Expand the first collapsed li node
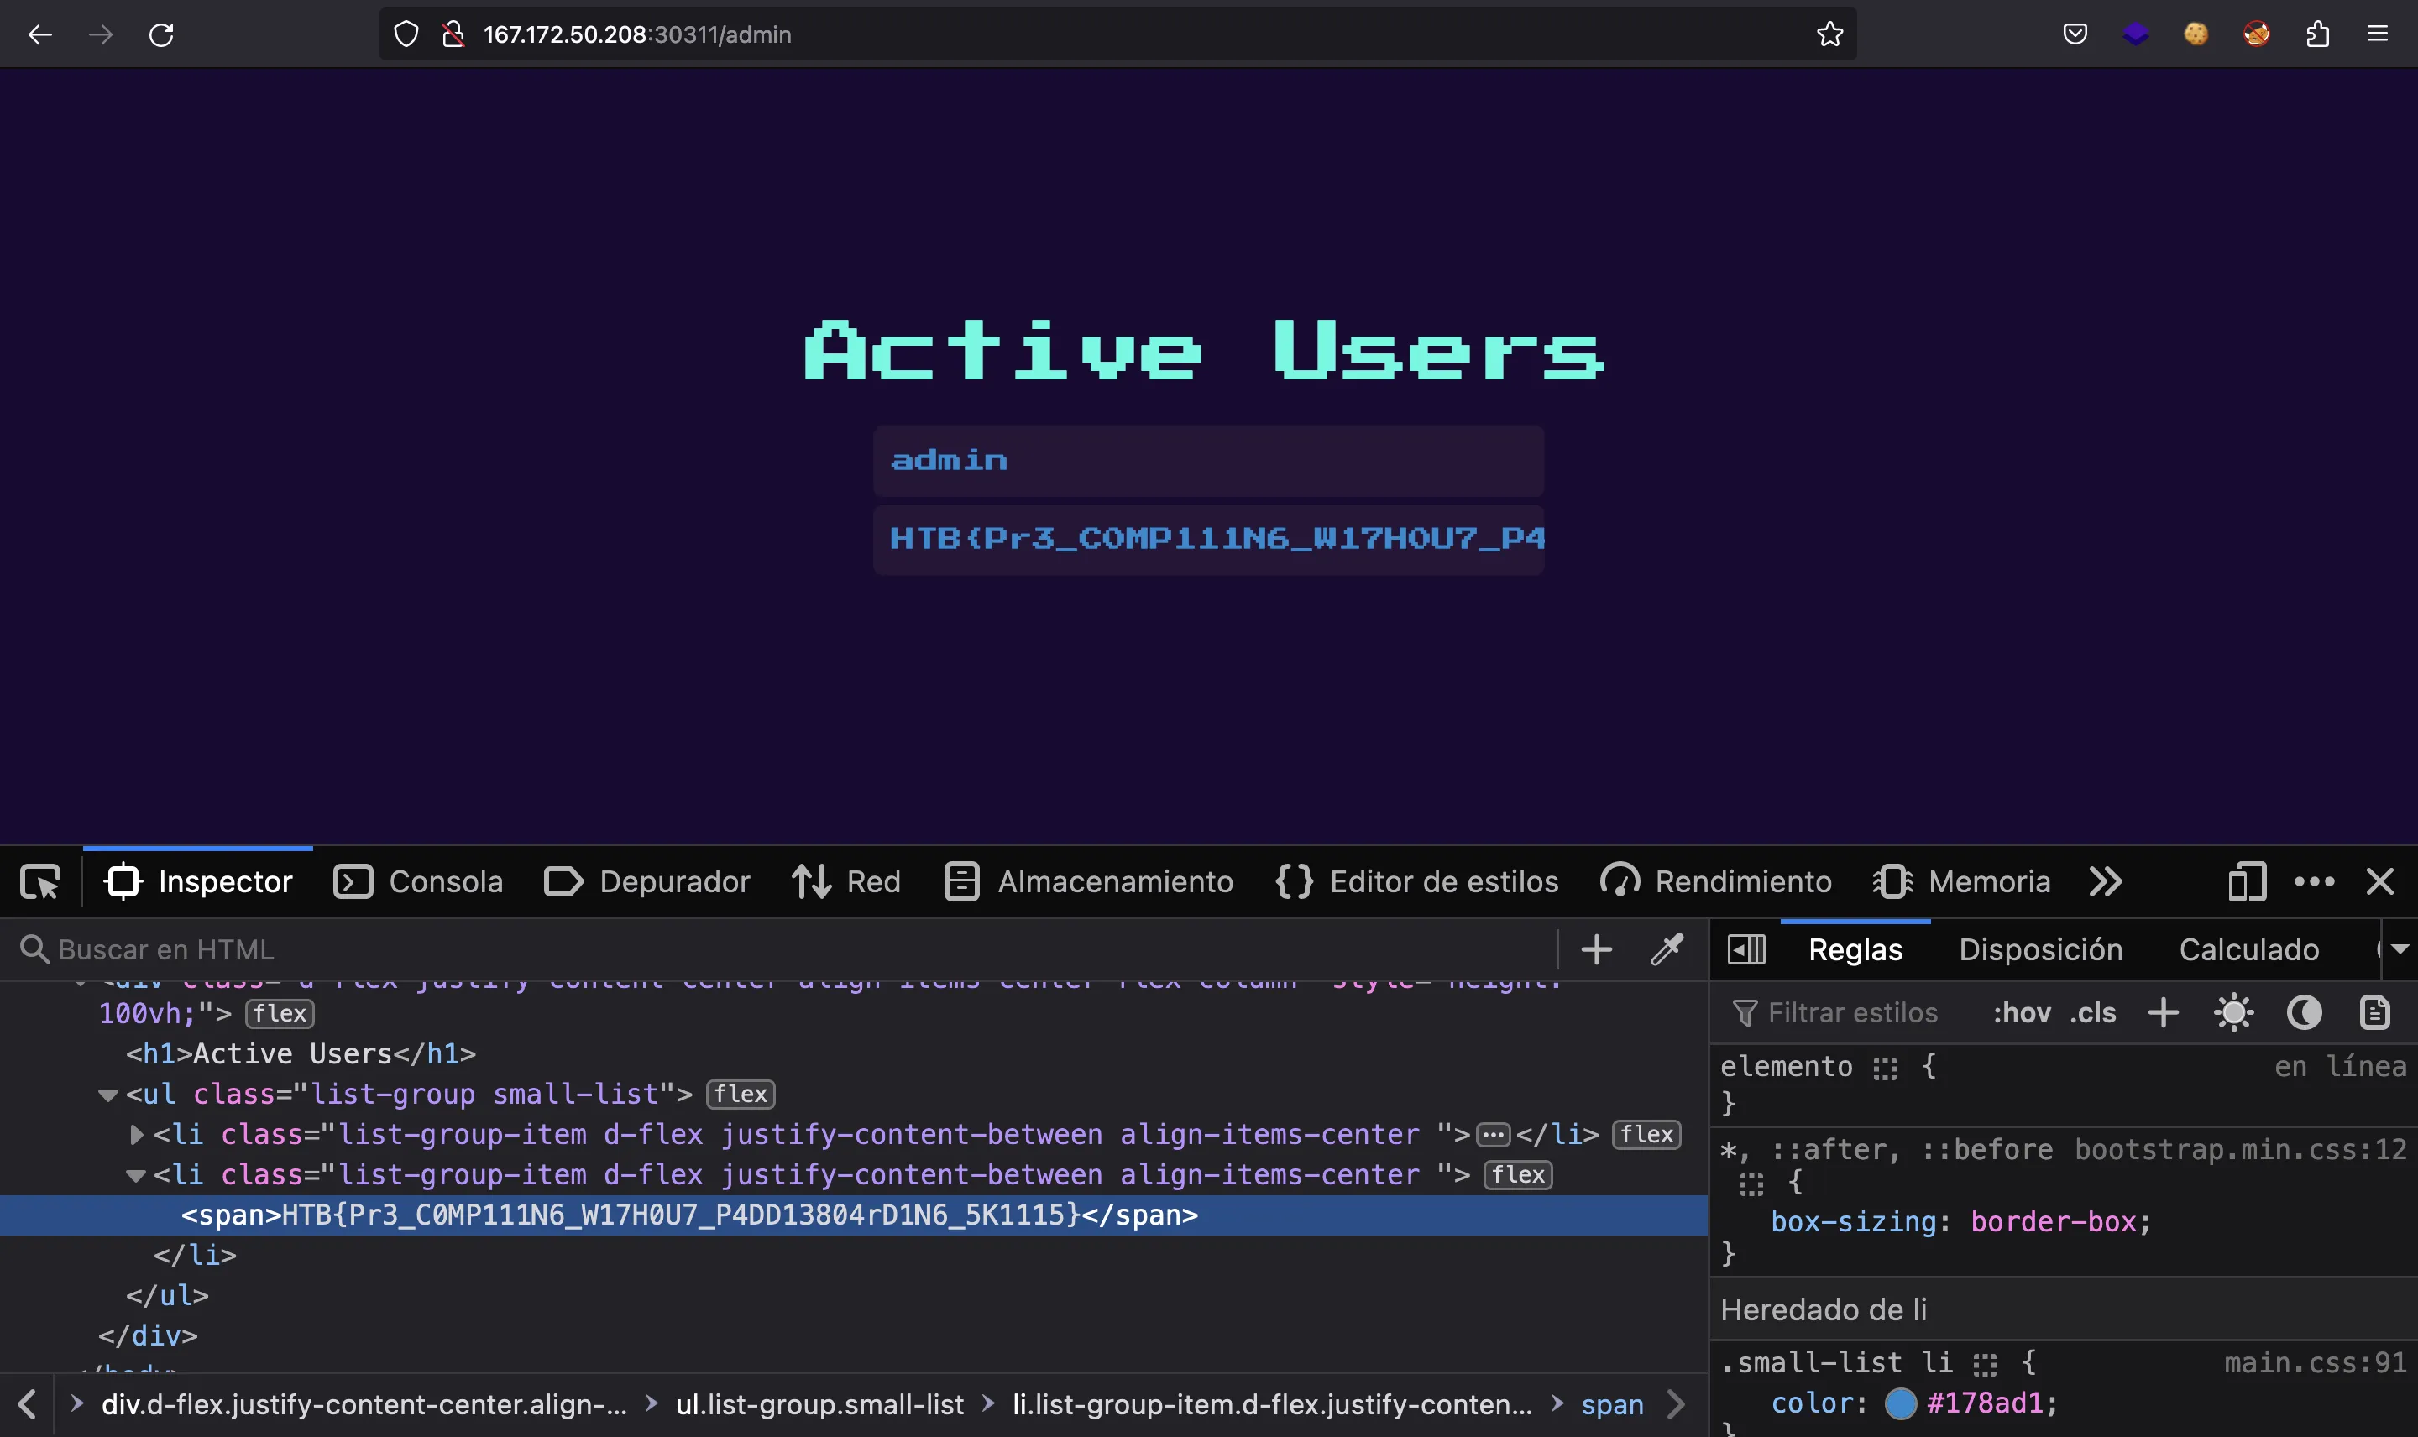 137,1135
